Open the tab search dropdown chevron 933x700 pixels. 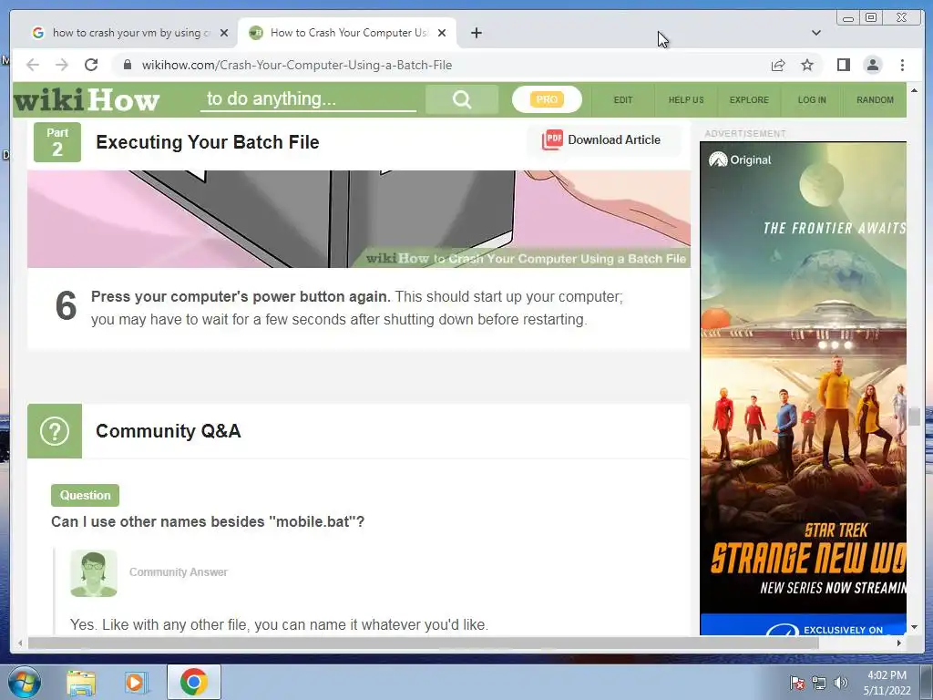(815, 33)
